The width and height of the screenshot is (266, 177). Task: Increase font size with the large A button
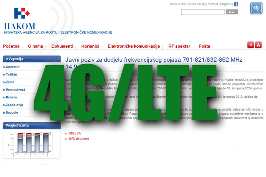click(x=258, y=45)
